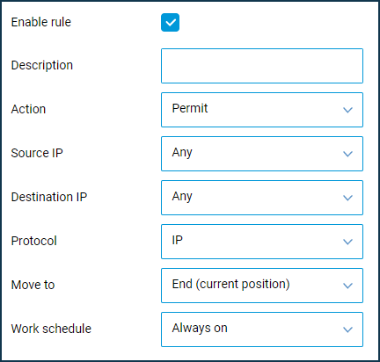Open the Move to dropdown showing End
Image resolution: width=380 pixels, height=362 pixels.
[262, 286]
